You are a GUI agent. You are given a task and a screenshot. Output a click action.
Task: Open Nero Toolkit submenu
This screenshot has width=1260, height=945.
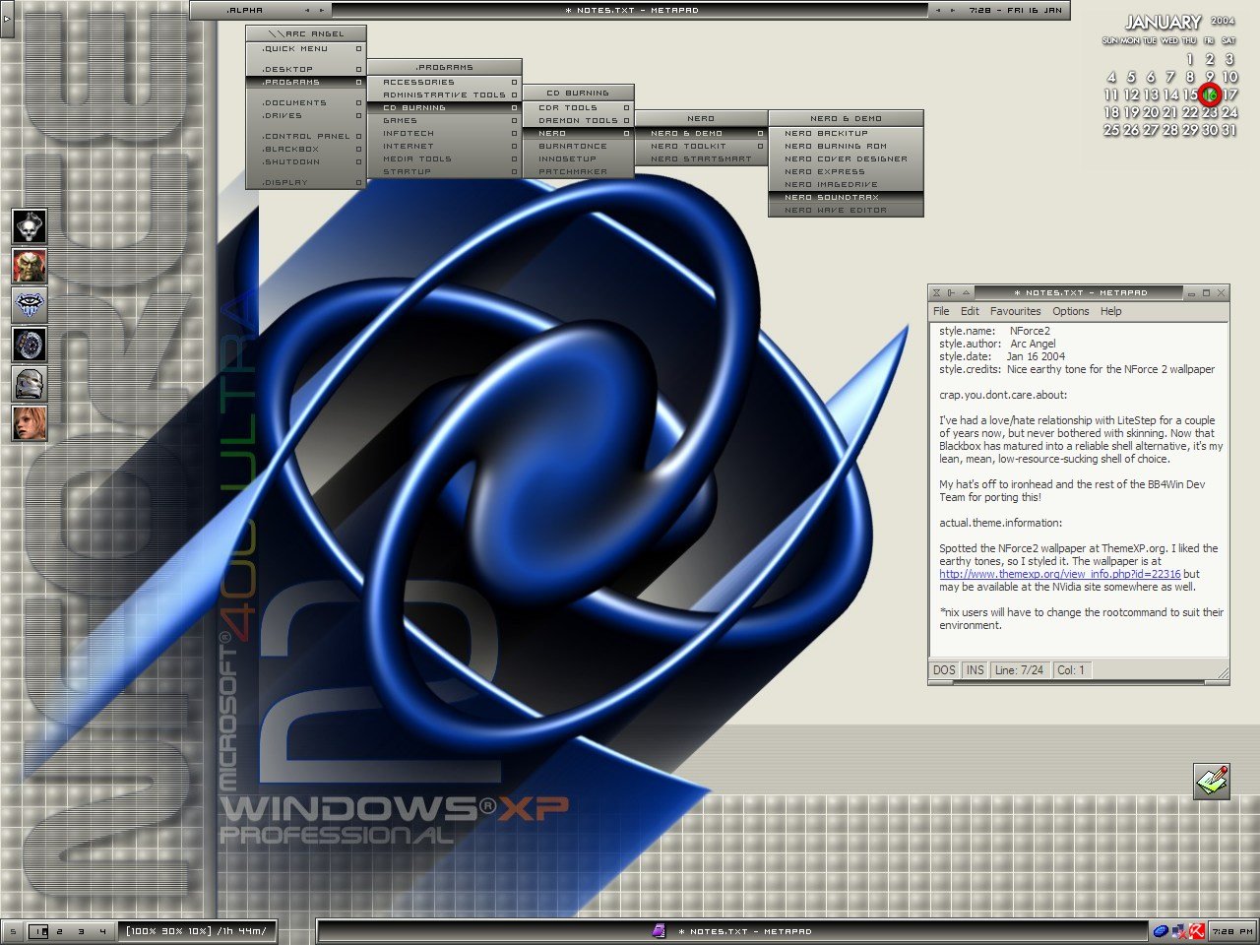[701, 146]
